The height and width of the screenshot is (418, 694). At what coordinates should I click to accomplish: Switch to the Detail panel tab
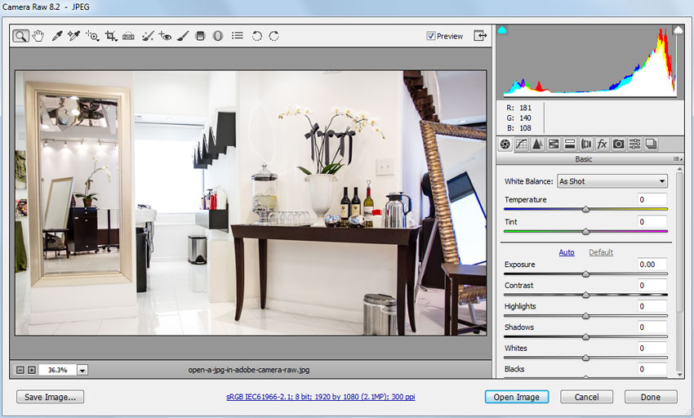[x=537, y=144]
